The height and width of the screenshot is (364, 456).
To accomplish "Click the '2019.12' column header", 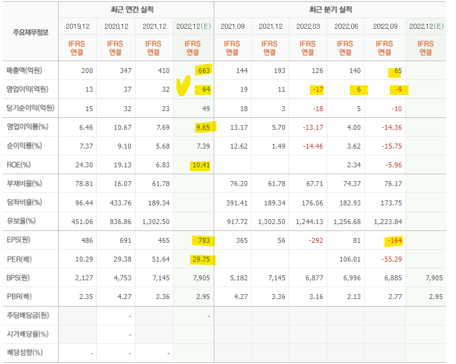I will (77, 26).
